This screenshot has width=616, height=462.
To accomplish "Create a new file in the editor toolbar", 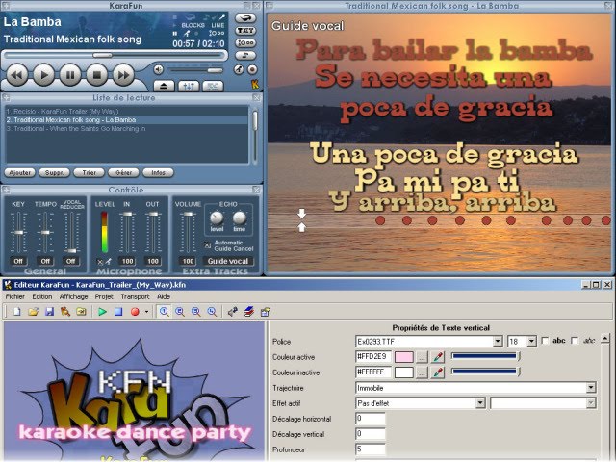I will [x=17, y=312].
